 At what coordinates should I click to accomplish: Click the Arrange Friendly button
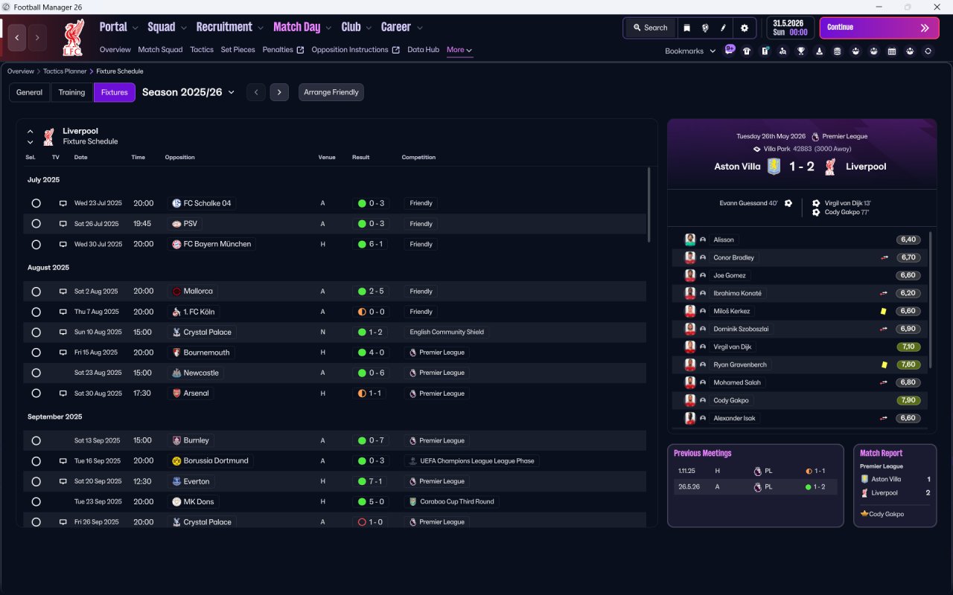click(x=331, y=92)
